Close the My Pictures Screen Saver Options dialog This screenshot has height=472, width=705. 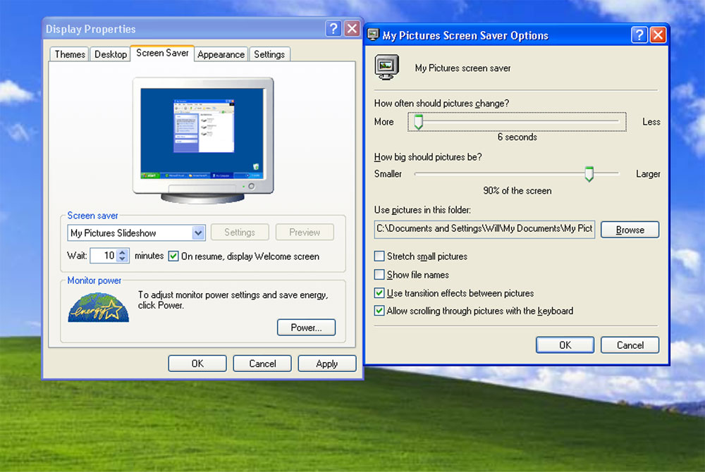click(658, 35)
